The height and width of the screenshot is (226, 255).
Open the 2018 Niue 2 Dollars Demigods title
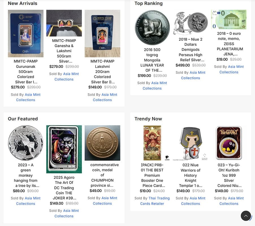pos(191,49)
